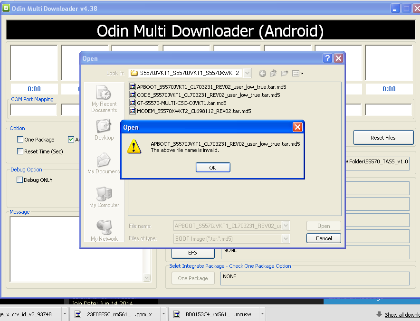
Task: Click the GT-S5570 CSC file's icon
Action: coord(133,103)
